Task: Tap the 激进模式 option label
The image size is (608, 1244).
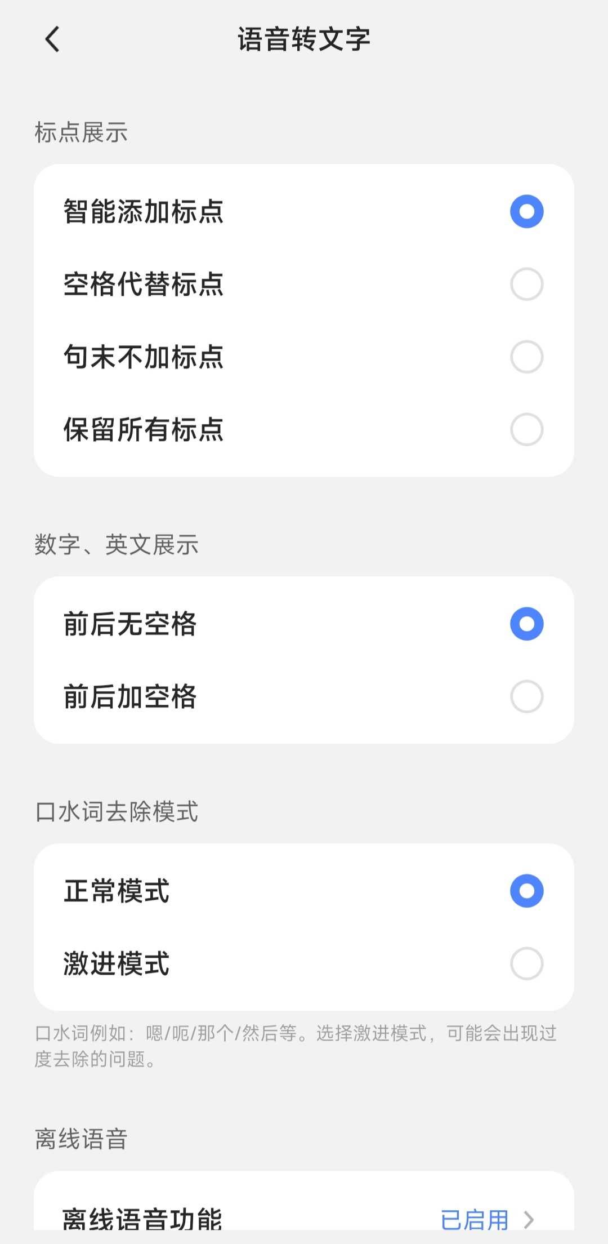Action: [x=117, y=963]
